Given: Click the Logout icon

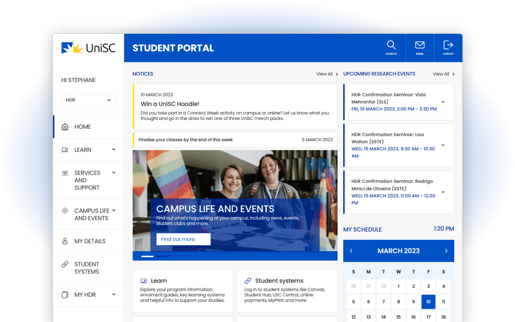Looking at the screenshot, I should click(x=448, y=45).
